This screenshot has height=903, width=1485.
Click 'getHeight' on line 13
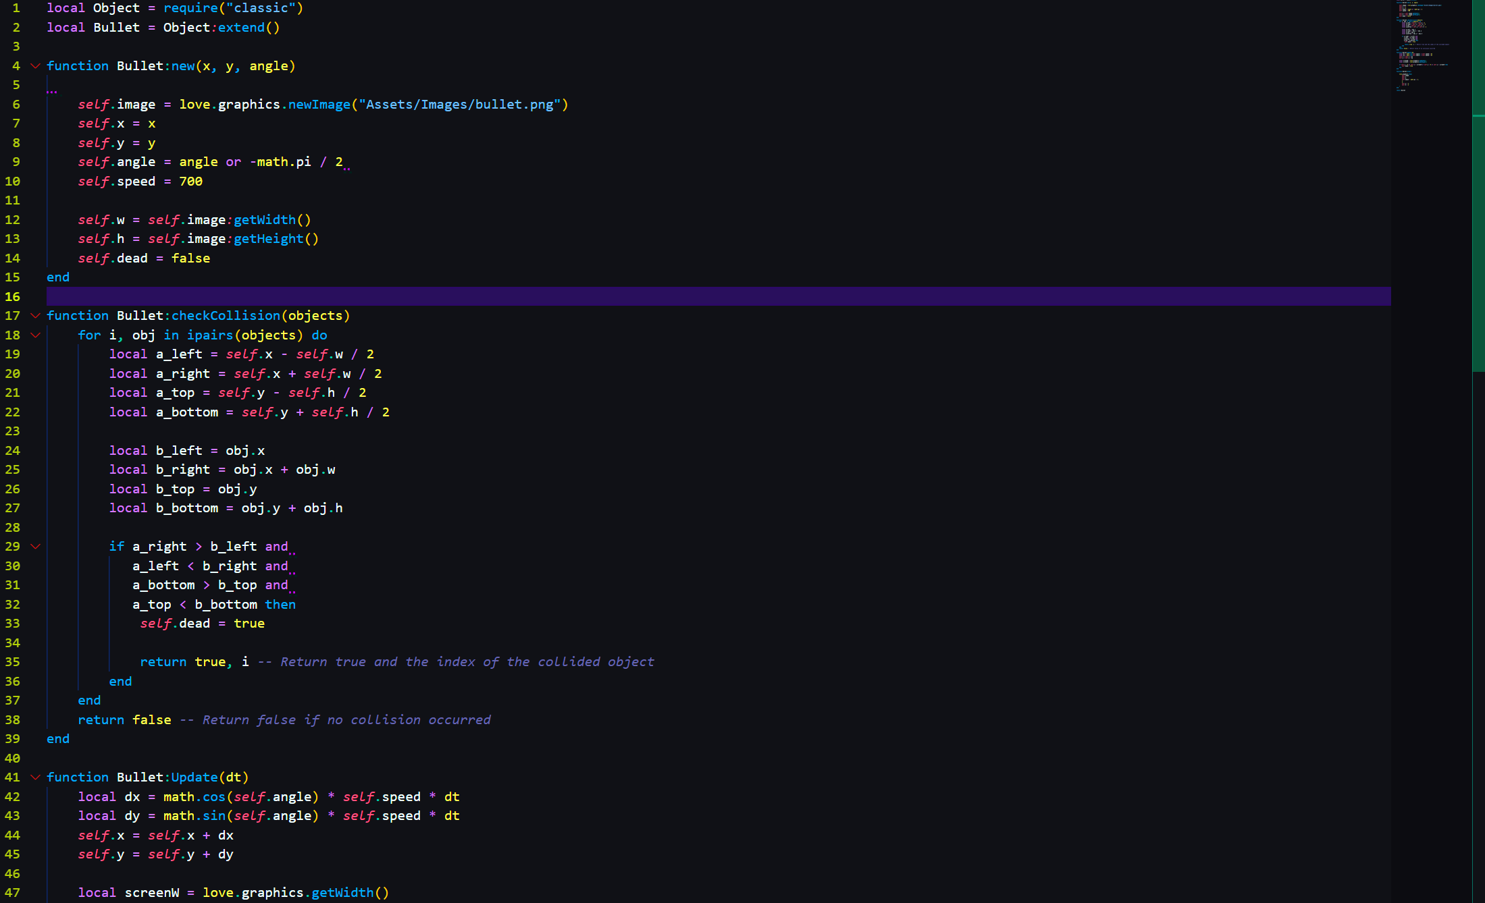(x=269, y=239)
